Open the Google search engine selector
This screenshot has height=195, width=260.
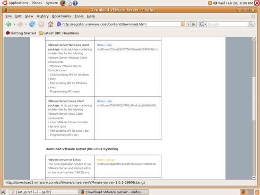pos(203,24)
